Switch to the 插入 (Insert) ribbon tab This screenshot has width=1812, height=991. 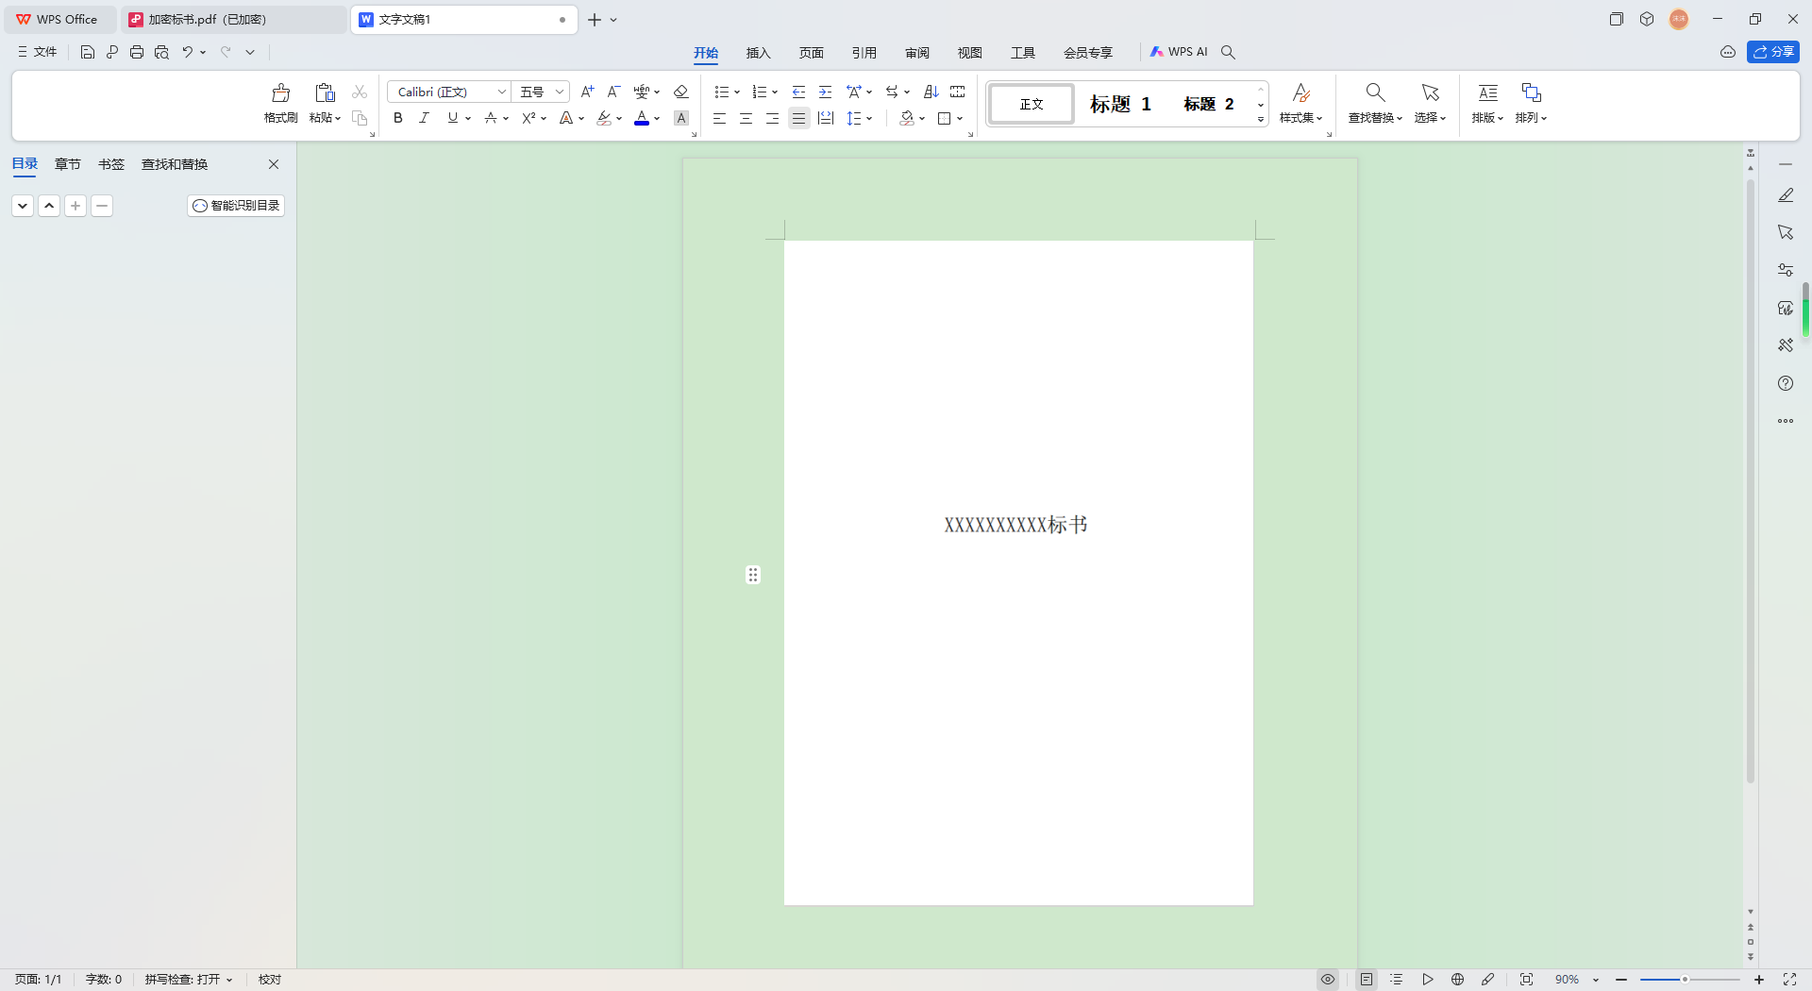(x=758, y=53)
